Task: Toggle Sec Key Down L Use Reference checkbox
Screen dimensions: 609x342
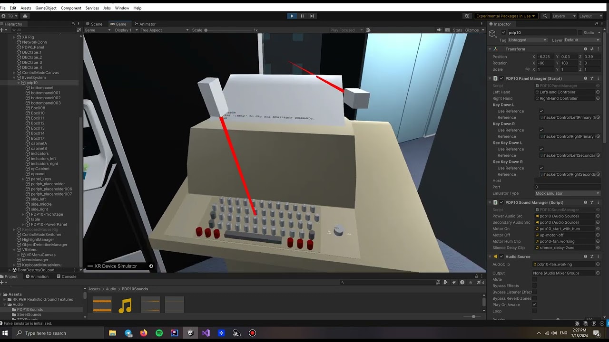Action: click(x=541, y=149)
